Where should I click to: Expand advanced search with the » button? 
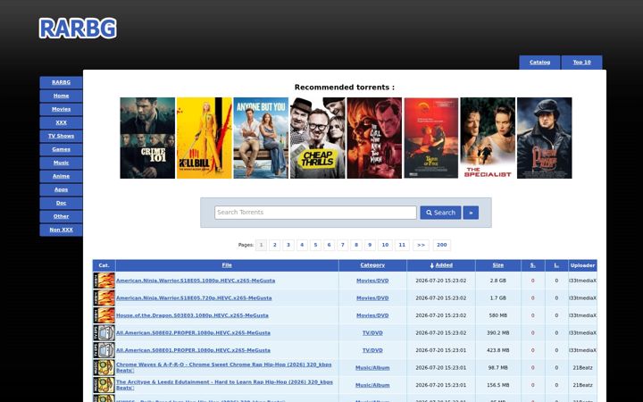click(471, 213)
